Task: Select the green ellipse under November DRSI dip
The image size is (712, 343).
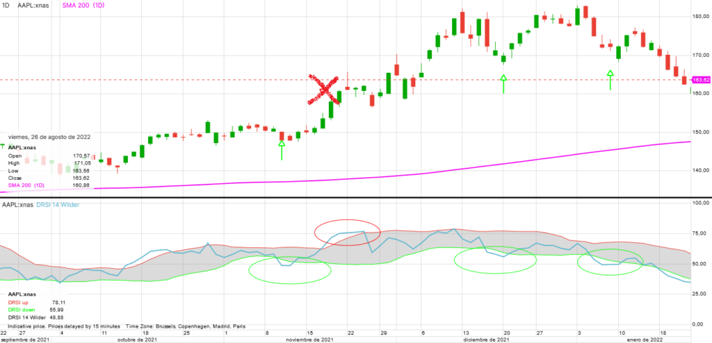Action: click(x=290, y=270)
